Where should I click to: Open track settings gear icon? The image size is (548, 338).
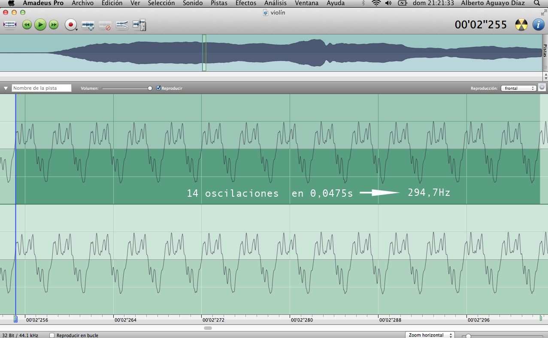tap(542, 88)
